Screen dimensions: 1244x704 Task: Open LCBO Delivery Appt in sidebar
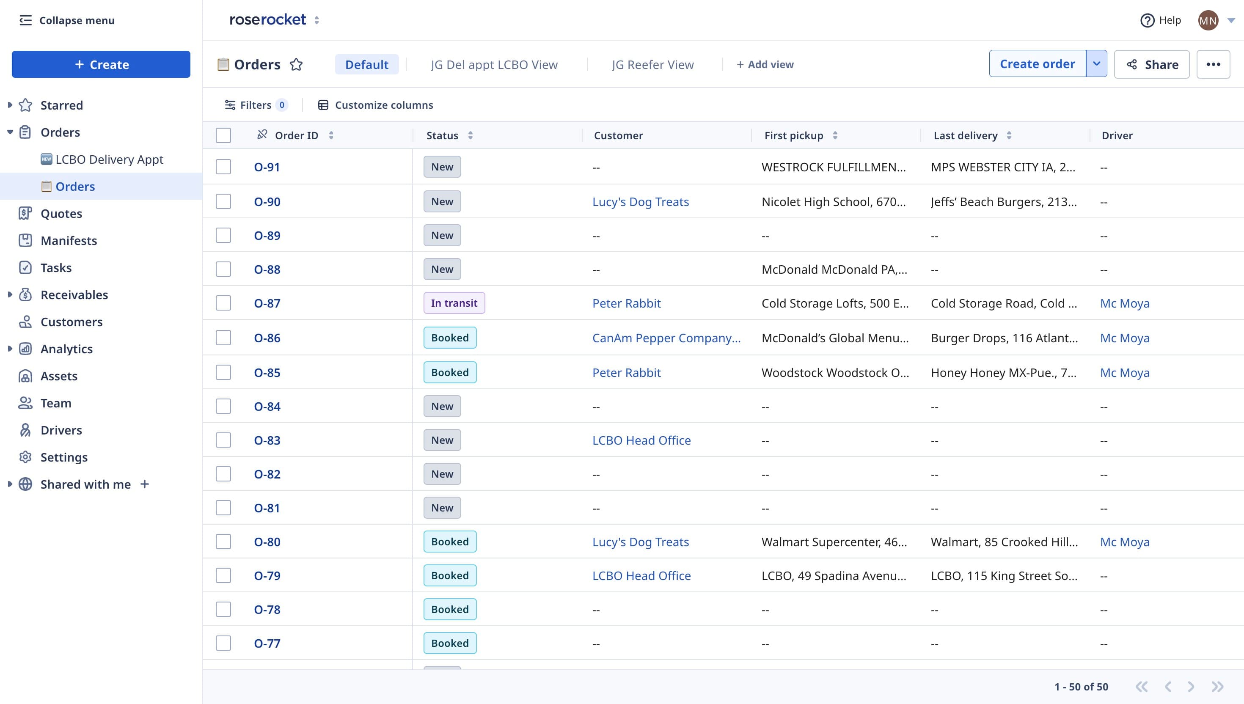point(109,159)
